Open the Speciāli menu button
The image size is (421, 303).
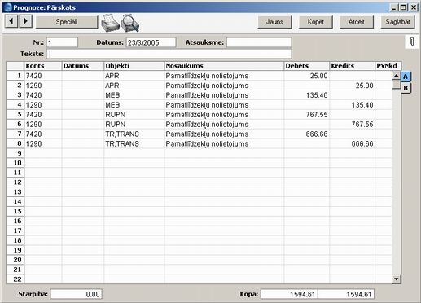[67, 22]
